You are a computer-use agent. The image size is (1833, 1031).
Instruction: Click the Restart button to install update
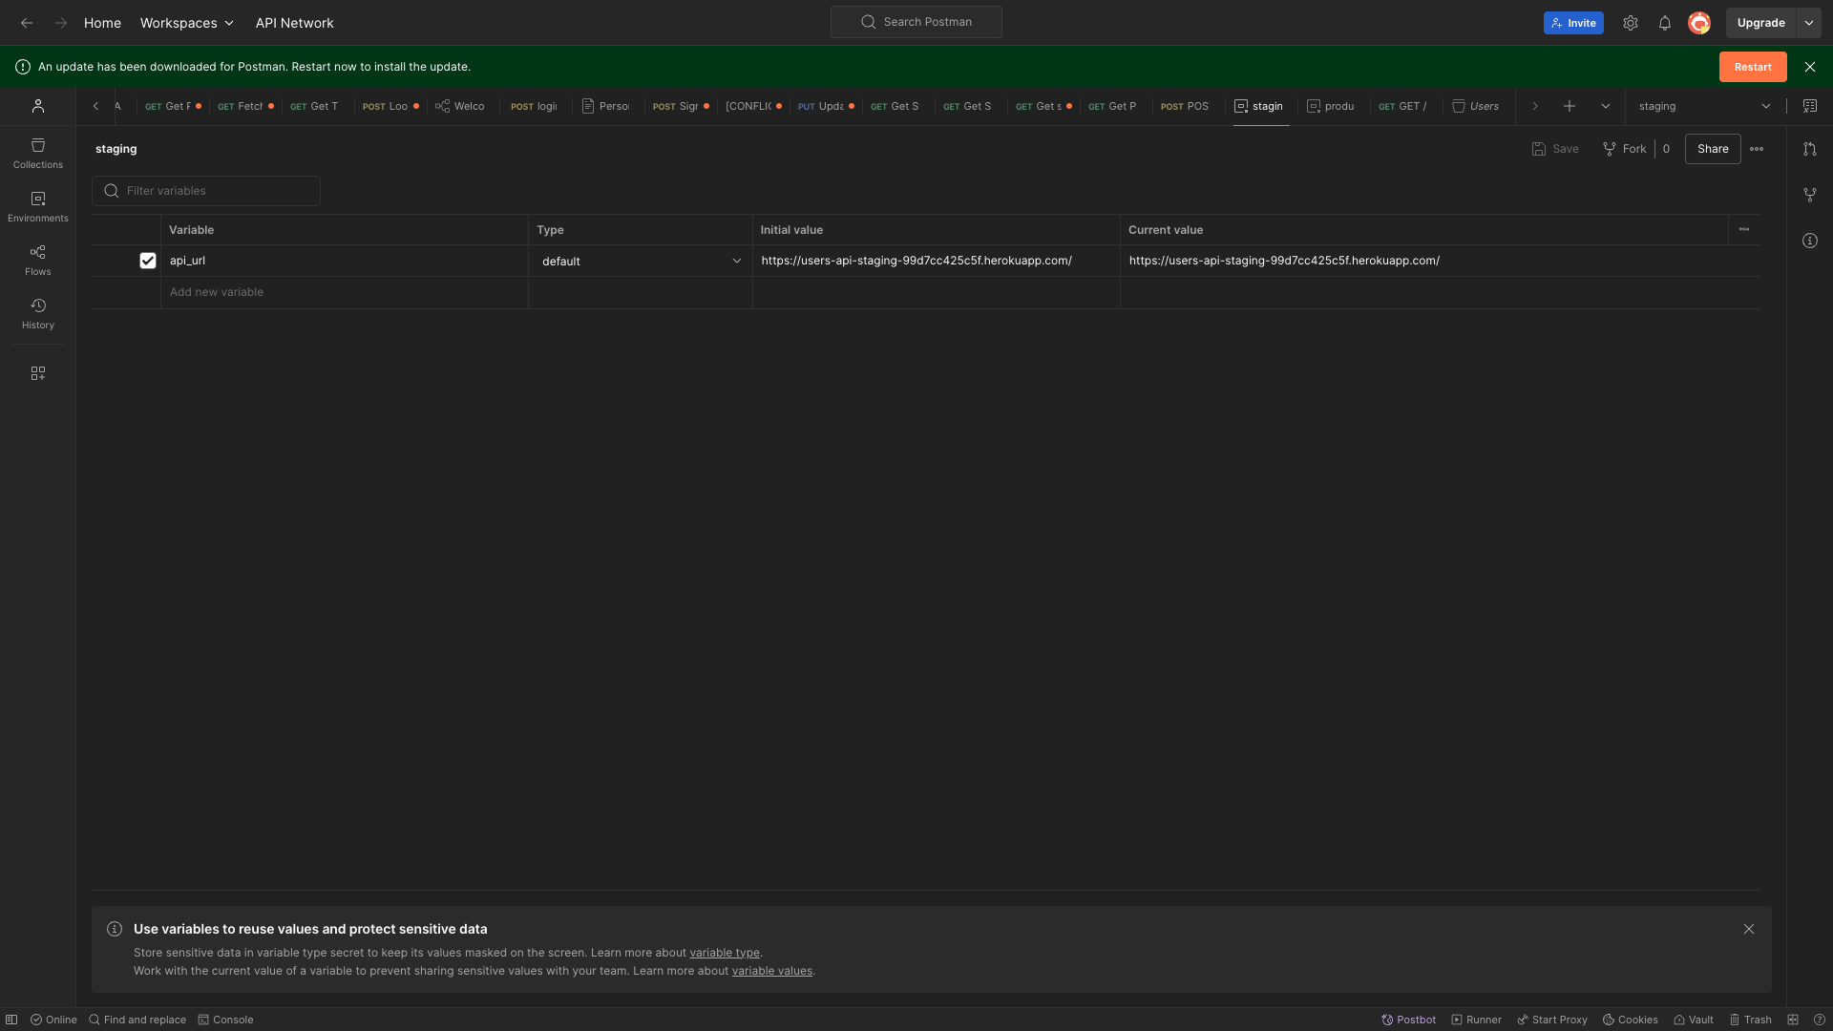click(1753, 67)
